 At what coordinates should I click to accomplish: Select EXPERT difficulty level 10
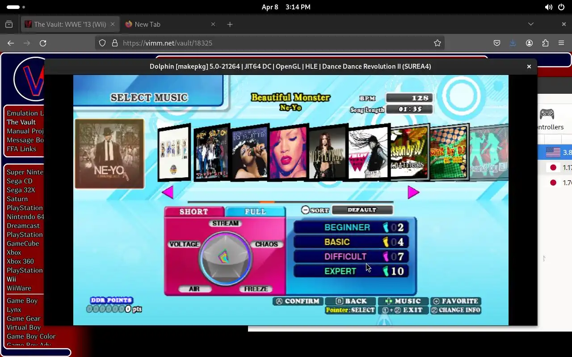click(x=351, y=271)
